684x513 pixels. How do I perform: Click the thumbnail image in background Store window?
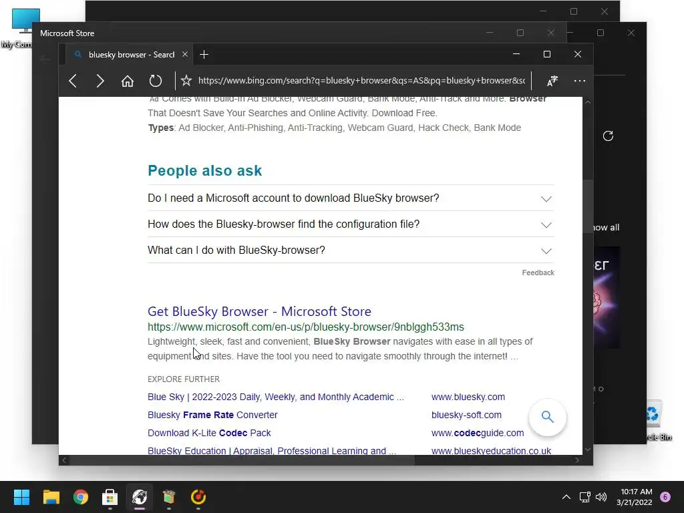pyautogui.click(x=607, y=297)
